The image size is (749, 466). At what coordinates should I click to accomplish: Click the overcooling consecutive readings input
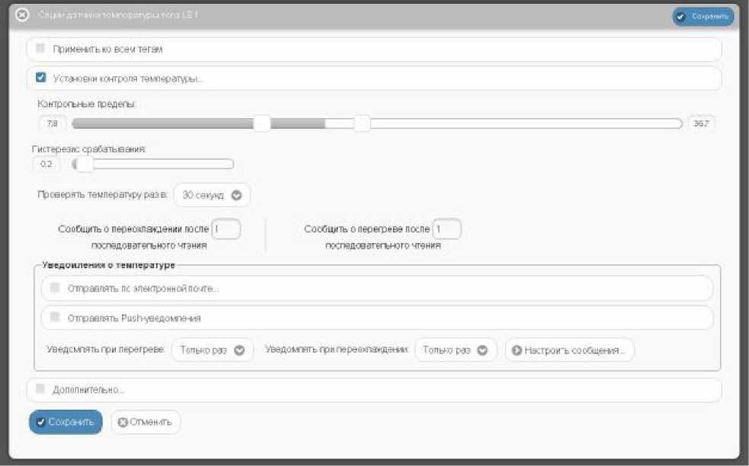click(x=226, y=229)
